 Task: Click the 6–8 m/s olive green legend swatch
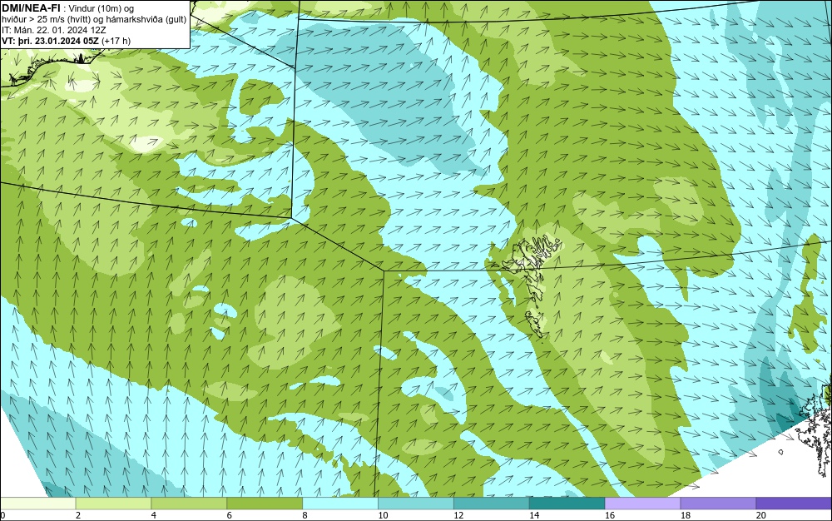point(265,503)
